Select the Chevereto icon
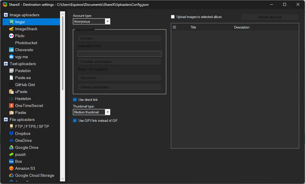 tap(11, 50)
